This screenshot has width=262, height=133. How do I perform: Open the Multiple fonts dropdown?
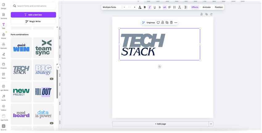pyautogui.click(x=112, y=7)
